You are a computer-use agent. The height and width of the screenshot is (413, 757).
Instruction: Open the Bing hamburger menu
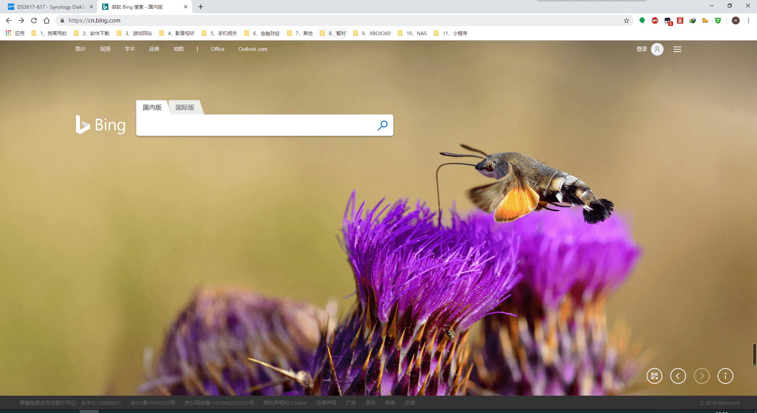coord(677,49)
